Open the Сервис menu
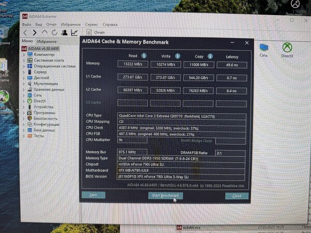311x233 pixels. pyautogui.click(x=91, y=24)
